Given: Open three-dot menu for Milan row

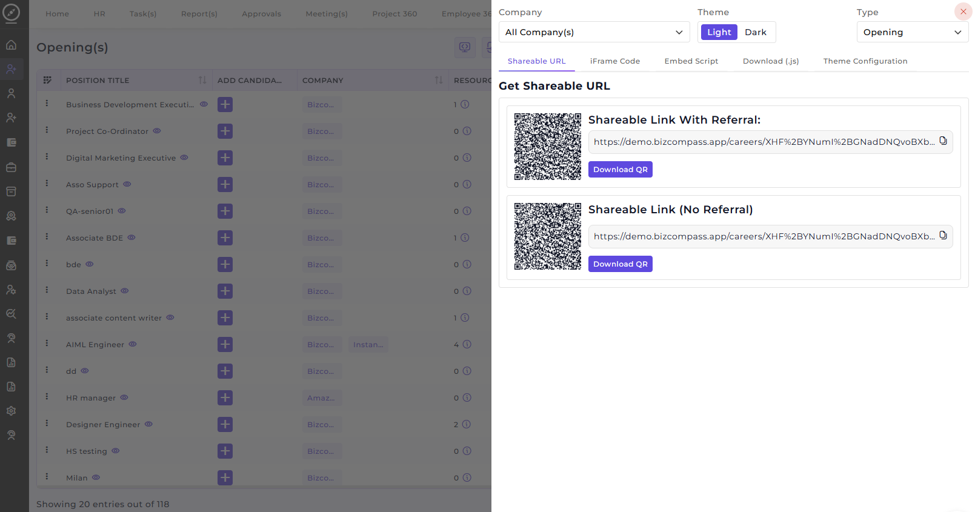Looking at the screenshot, I should (x=47, y=477).
